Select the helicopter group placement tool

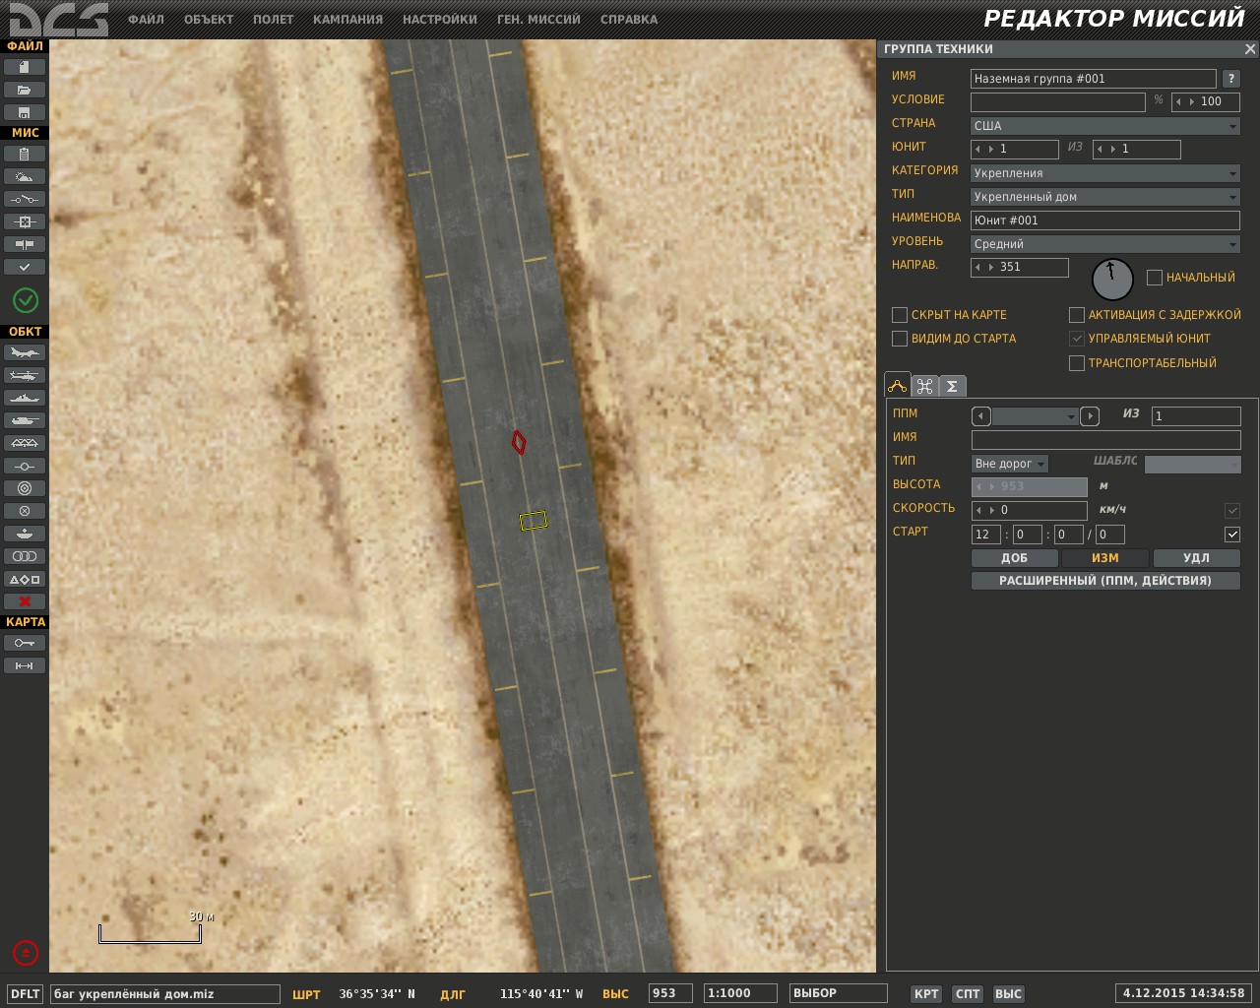[25, 375]
